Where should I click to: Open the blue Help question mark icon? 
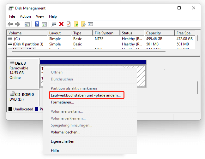coord(37,24)
